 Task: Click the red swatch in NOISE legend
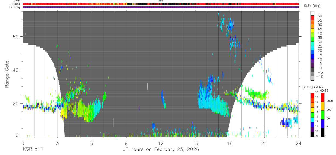pos(323,97)
